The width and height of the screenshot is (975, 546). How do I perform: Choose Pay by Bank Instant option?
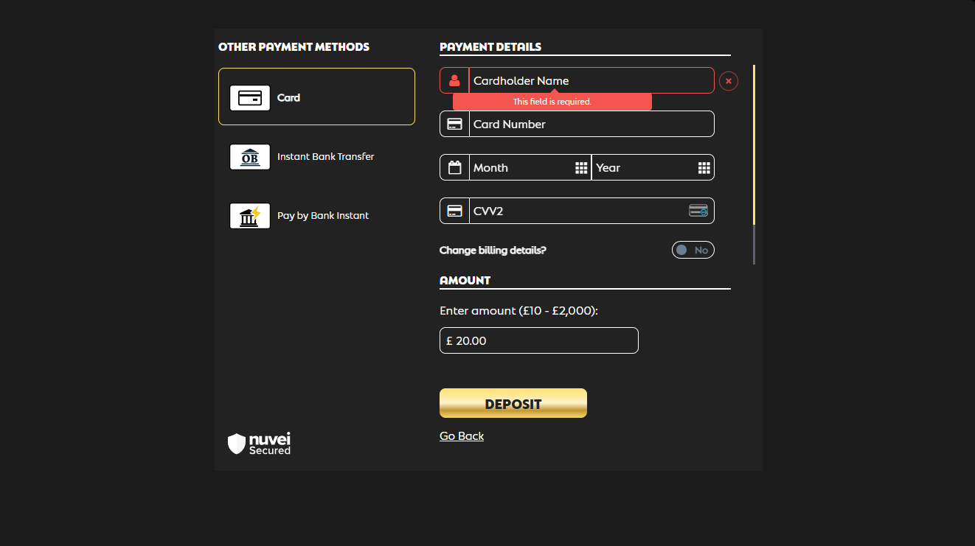[x=322, y=215]
